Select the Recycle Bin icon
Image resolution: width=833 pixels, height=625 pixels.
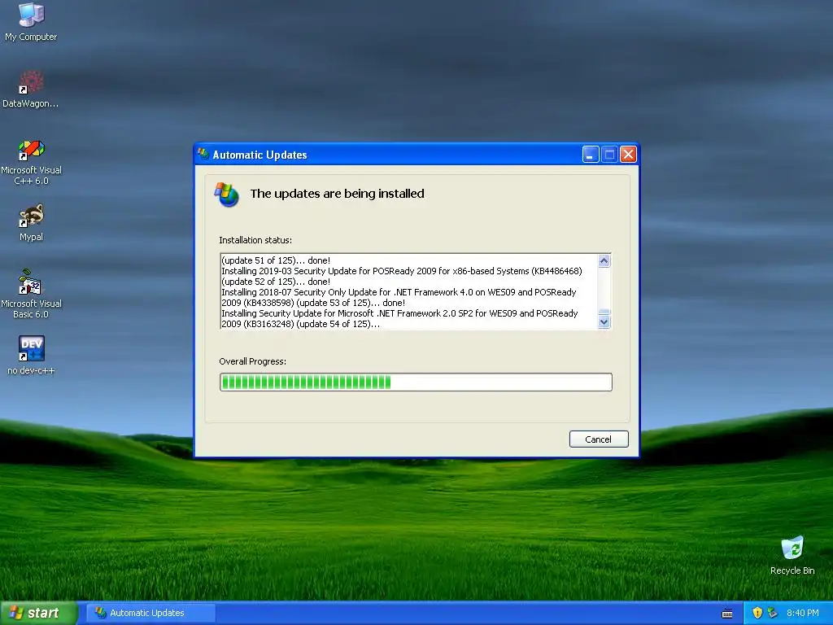point(792,555)
